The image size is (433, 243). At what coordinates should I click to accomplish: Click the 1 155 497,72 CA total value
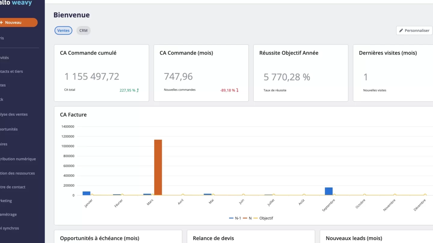[92, 77]
